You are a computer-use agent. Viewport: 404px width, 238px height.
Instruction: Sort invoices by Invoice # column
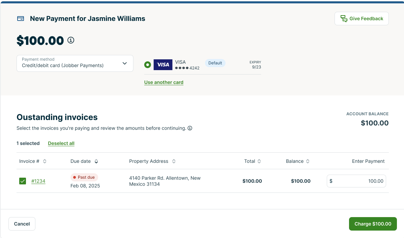[45, 161]
